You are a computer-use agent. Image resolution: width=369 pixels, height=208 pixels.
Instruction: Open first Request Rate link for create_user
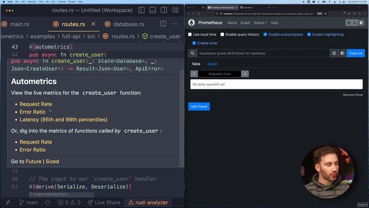tap(36, 104)
